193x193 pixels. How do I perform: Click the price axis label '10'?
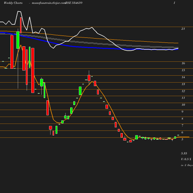click(x=183, y=105)
